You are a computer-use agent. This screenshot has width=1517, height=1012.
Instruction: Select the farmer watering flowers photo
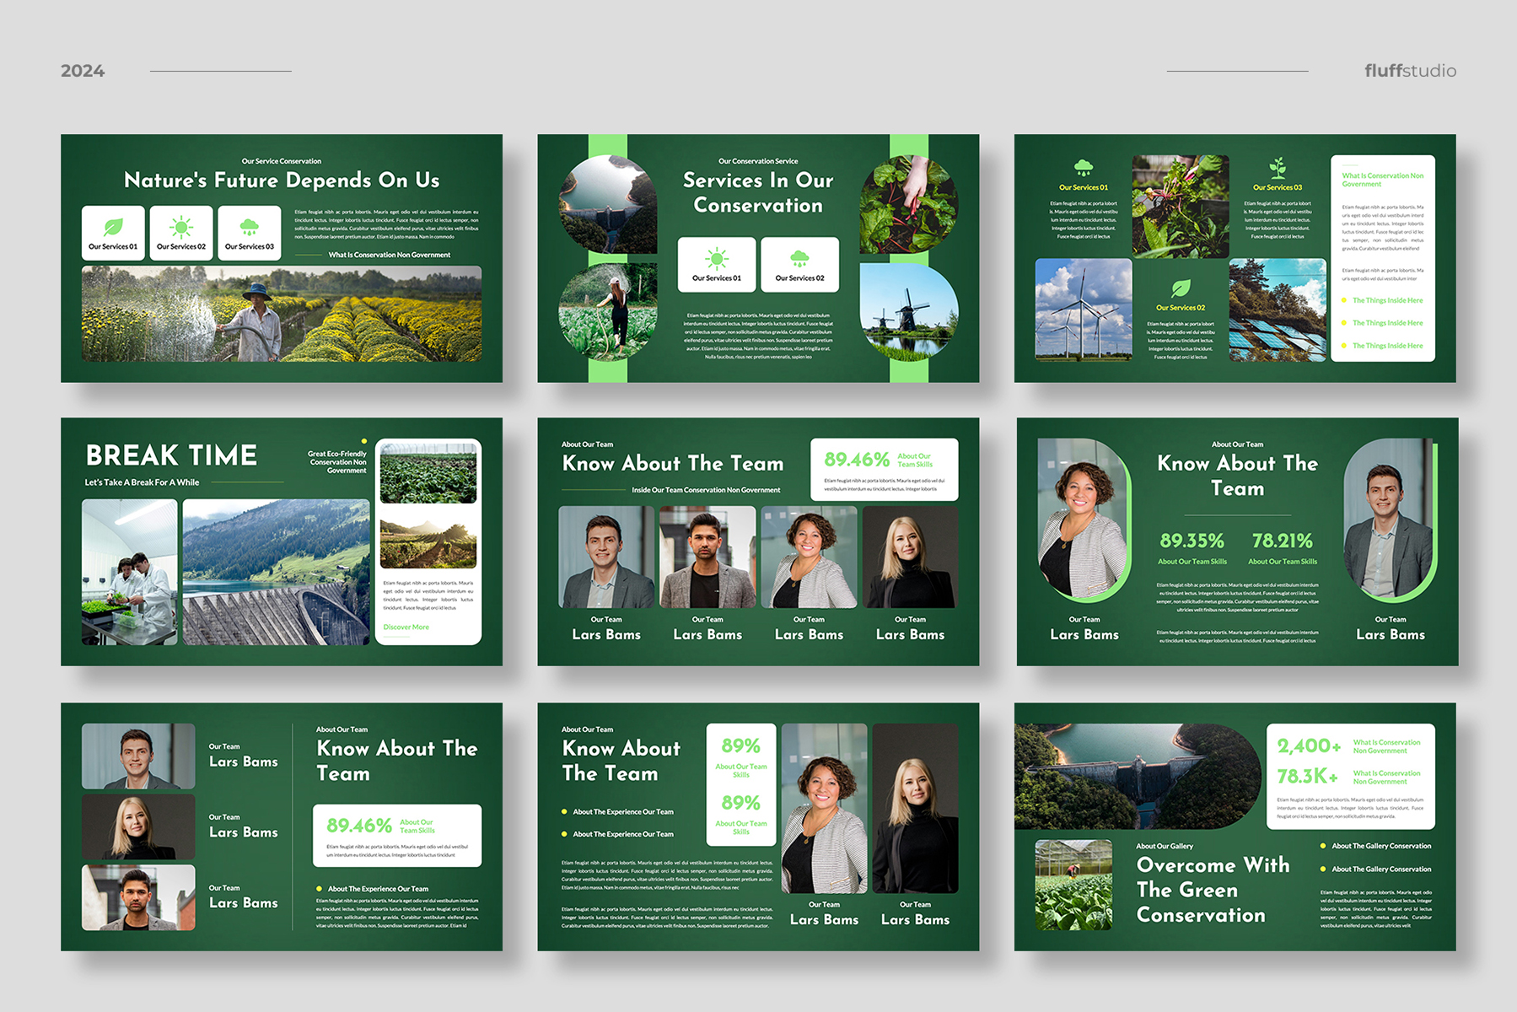coord(282,314)
